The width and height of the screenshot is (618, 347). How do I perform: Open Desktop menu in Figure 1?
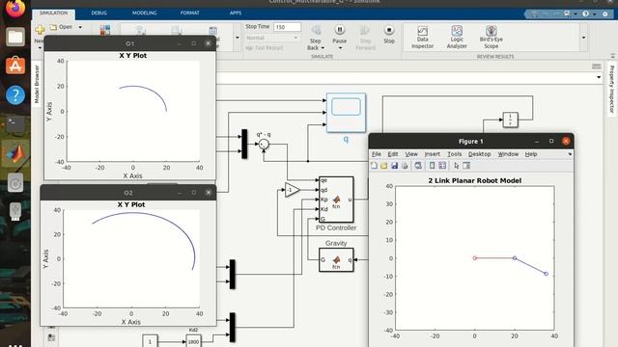479,154
